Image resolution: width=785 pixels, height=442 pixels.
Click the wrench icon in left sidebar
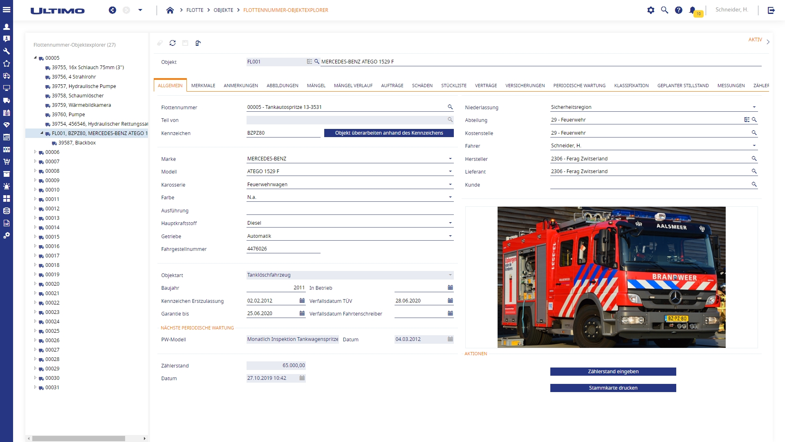7,51
